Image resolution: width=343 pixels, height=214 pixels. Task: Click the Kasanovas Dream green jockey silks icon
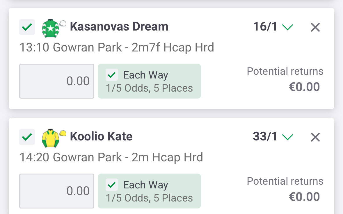pos(51,28)
